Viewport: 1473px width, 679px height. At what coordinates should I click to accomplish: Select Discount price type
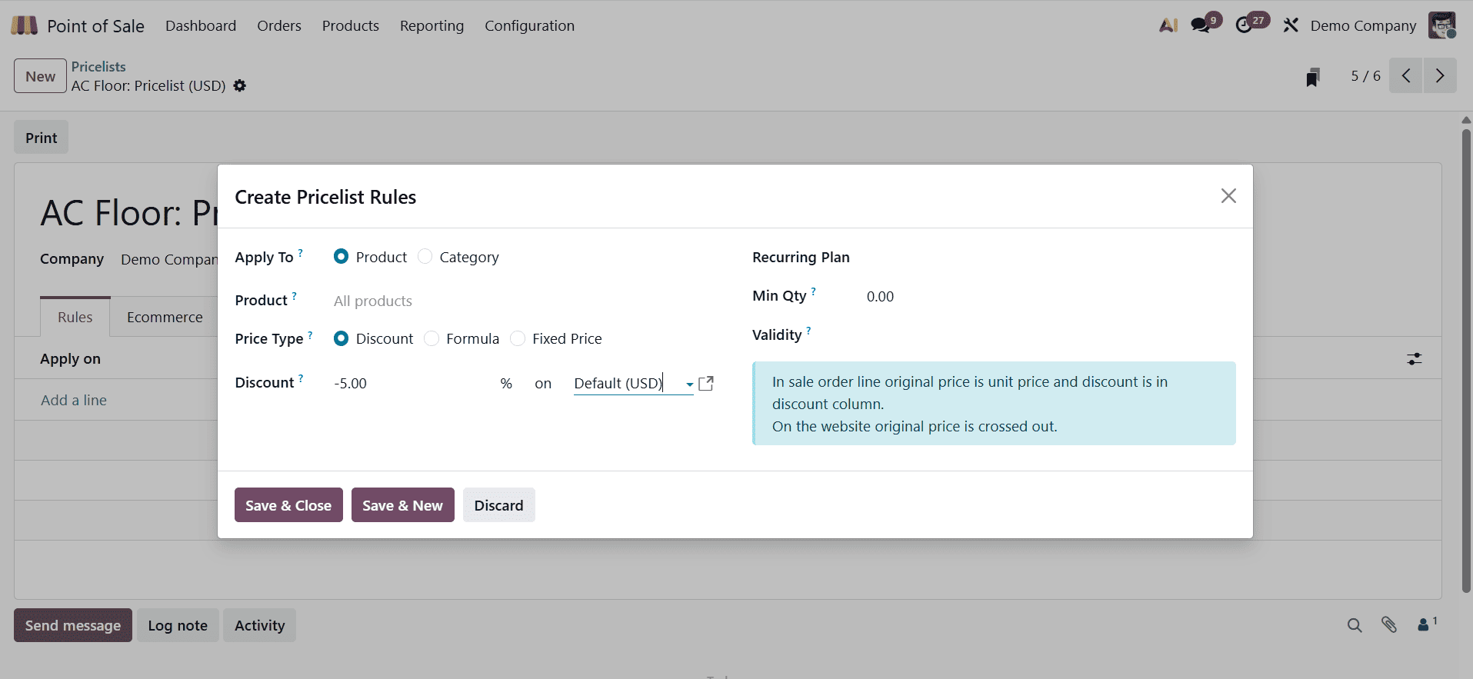(341, 338)
